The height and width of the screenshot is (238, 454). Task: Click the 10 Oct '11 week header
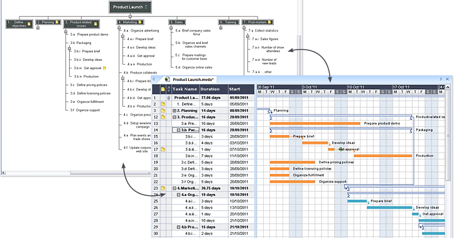pos(370,87)
